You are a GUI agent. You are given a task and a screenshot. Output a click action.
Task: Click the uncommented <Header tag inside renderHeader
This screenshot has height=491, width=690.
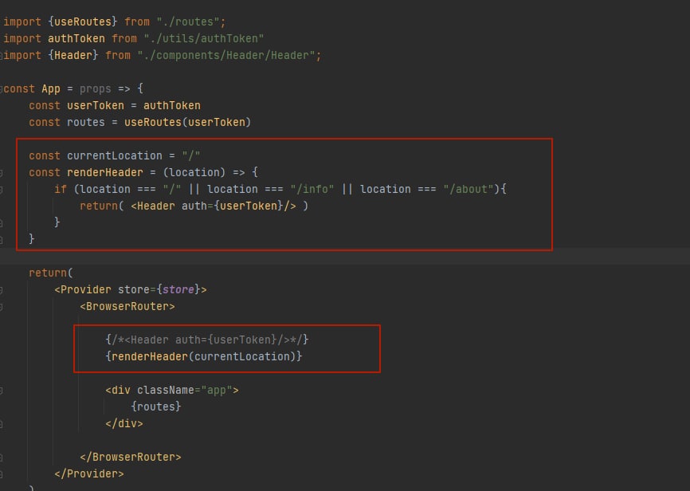tap(153, 206)
